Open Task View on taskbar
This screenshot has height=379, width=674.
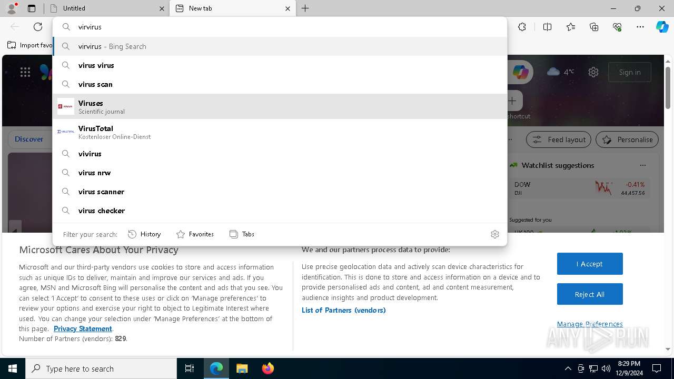(x=190, y=368)
